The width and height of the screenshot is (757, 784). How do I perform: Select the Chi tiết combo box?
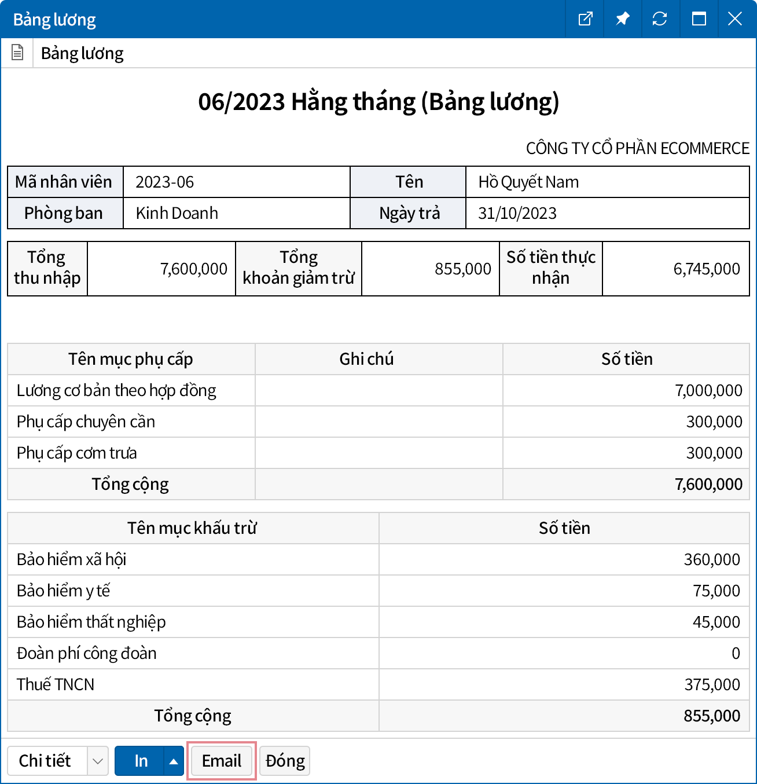tap(46, 761)
